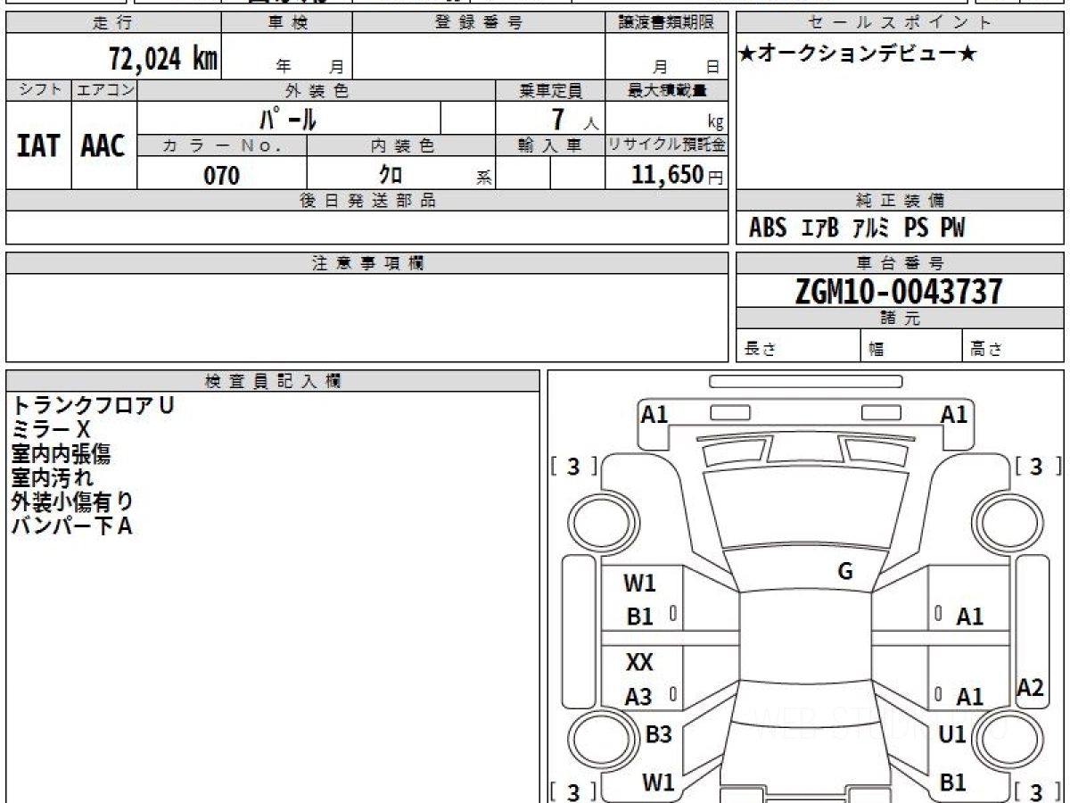1070x803 pixels.
Task: Click the 室内汚れ inspector note
Action: click(x=52, y=477)
